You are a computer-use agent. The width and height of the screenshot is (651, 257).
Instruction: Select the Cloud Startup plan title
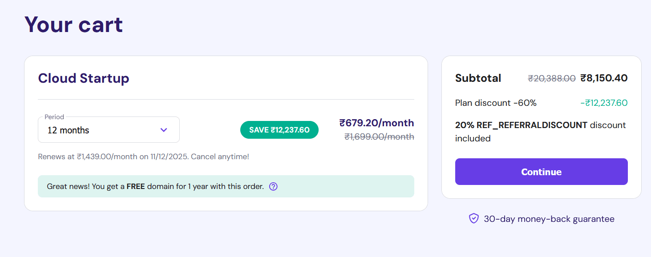click(84, 78)
